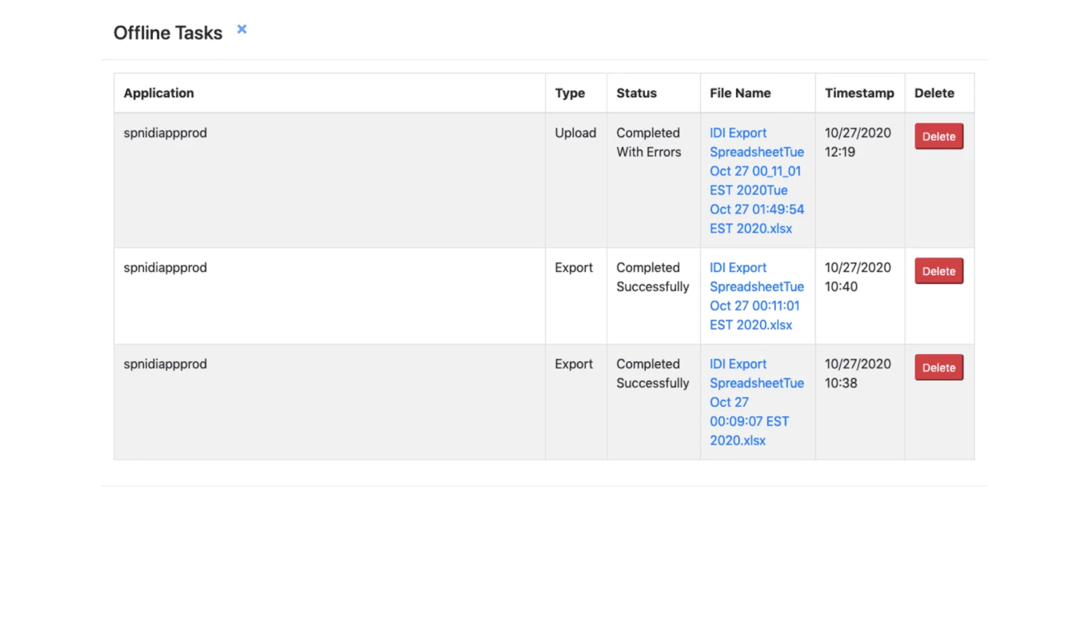Screen dimensions: 1065x643
Task: Select Completed Successfully in the 10:40 row
Action: click(653, 277)
